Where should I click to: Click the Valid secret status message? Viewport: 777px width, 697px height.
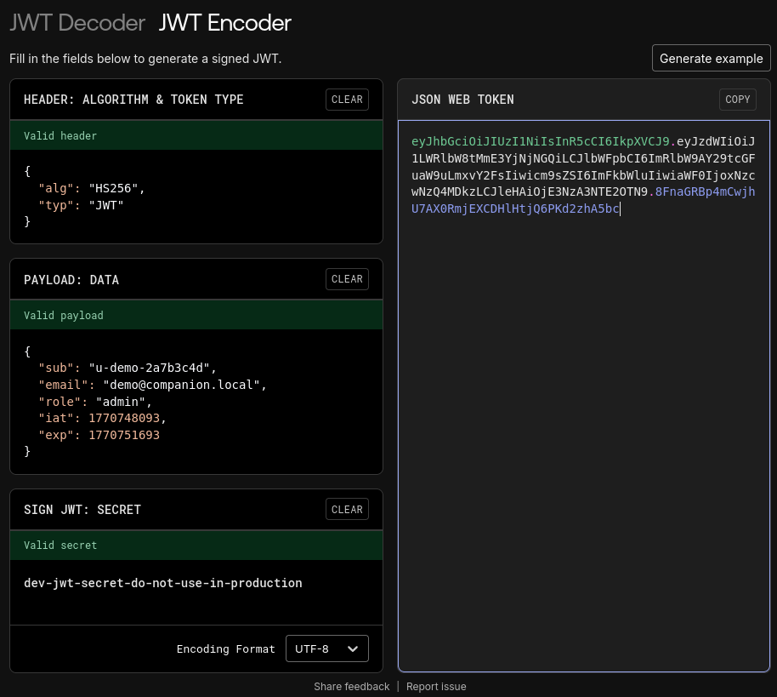[x=60, y=546]
